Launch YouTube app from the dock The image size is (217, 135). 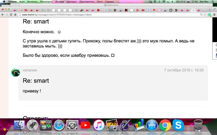coord(85,126)
